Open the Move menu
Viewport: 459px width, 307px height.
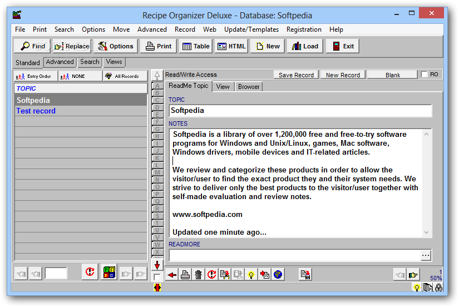(x=121, y=29)
